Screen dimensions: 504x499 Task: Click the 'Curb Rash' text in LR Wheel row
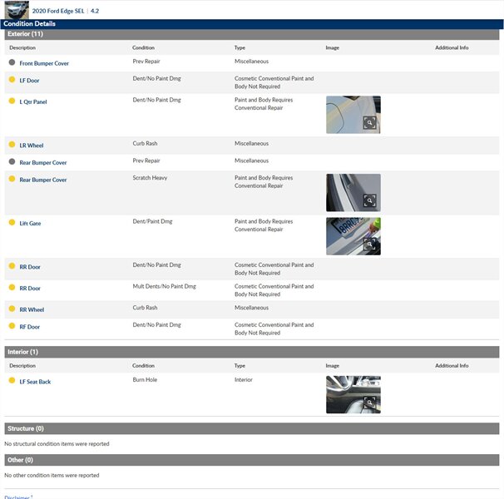point(145,143)
